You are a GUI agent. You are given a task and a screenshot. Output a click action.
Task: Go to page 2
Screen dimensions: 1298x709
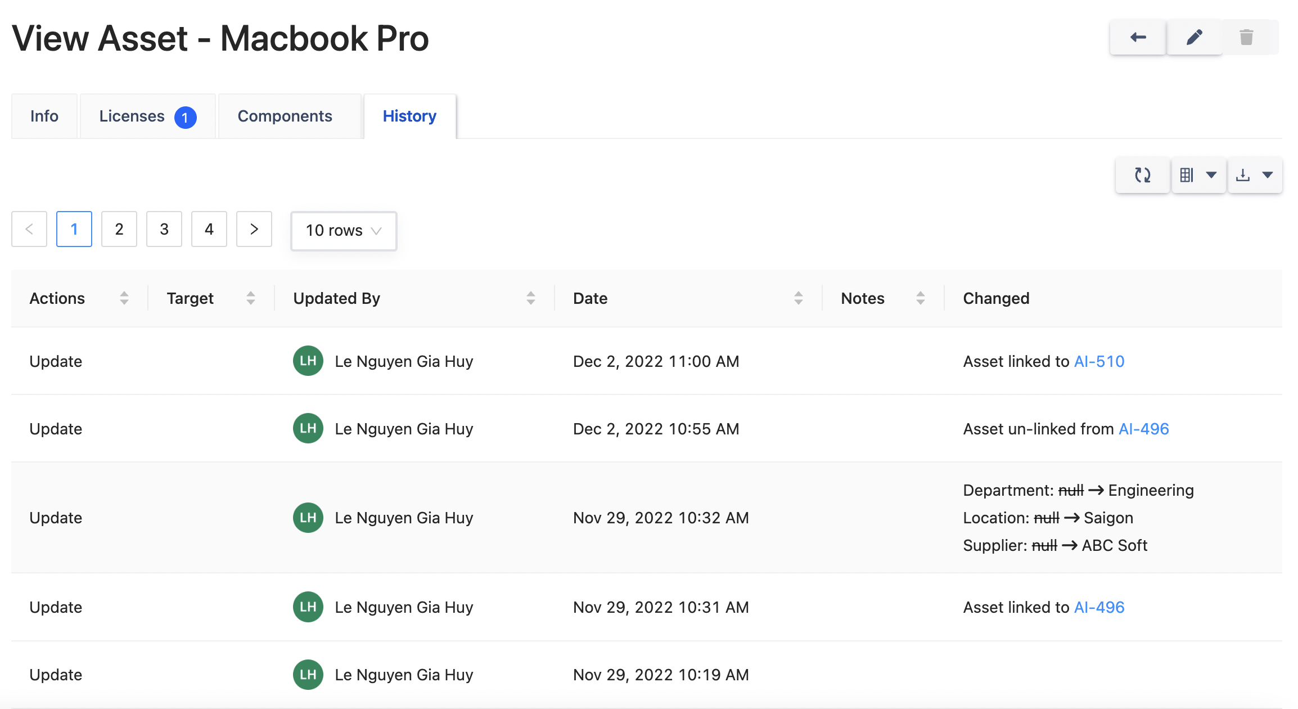tap(119, 229)
